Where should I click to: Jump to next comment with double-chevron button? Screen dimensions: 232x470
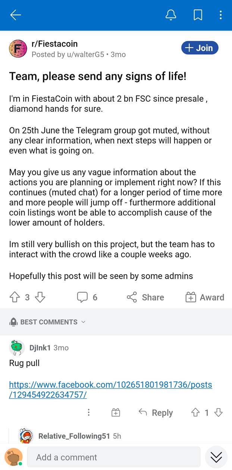click(216, 457)
